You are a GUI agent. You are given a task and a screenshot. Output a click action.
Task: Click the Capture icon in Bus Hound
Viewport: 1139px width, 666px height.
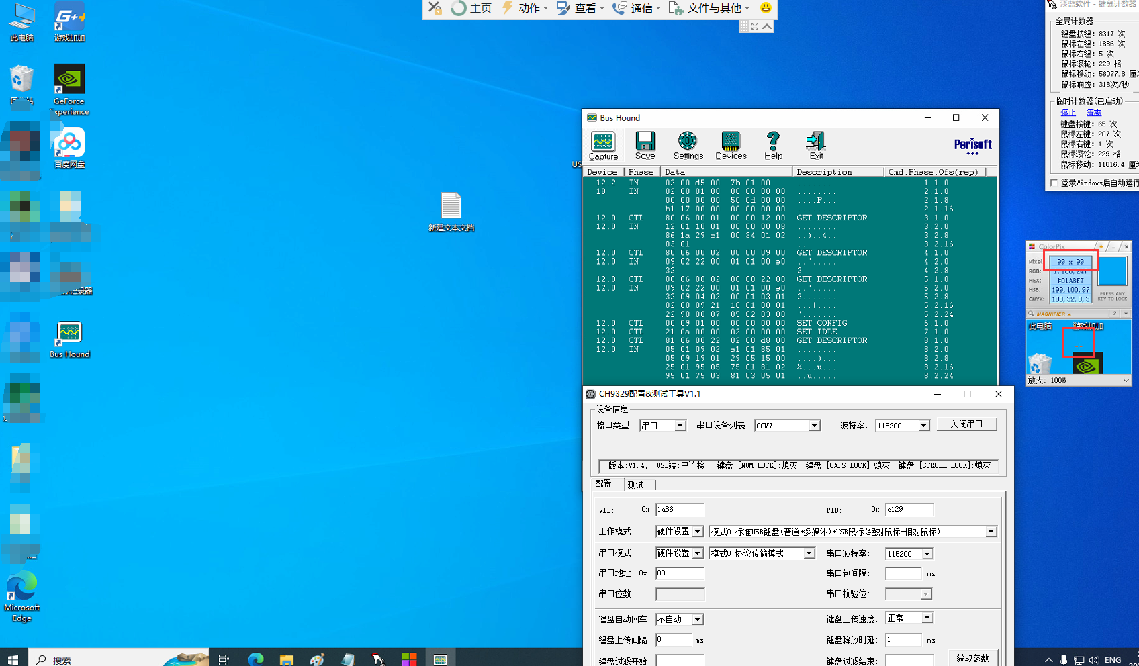tap(603, 146)
